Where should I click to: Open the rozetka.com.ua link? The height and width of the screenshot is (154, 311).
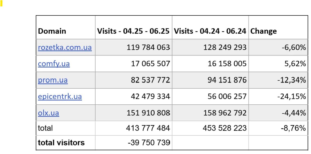pos(65,48)
